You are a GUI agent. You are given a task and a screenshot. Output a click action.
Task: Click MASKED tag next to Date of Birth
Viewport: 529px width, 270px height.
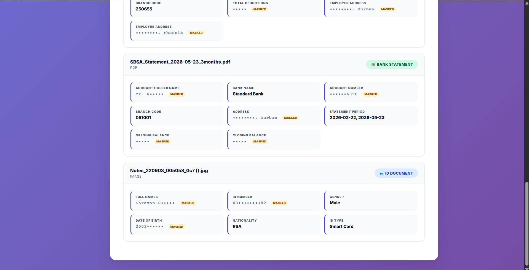[x=177, y=227]
